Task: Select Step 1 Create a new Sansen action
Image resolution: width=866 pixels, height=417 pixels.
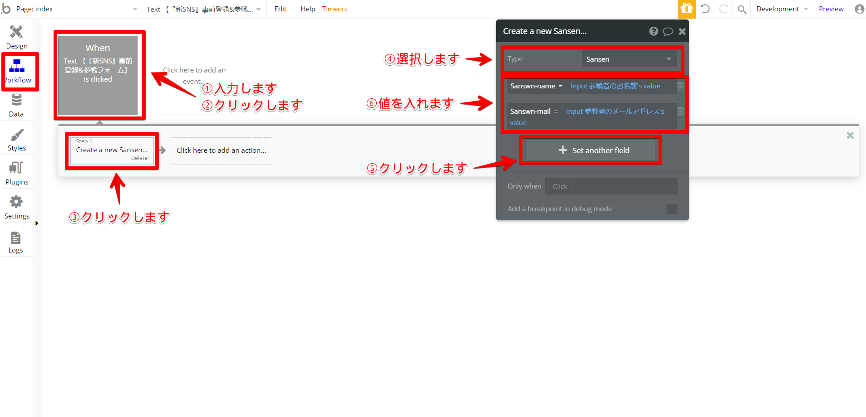Action: [x=112, y=151]
